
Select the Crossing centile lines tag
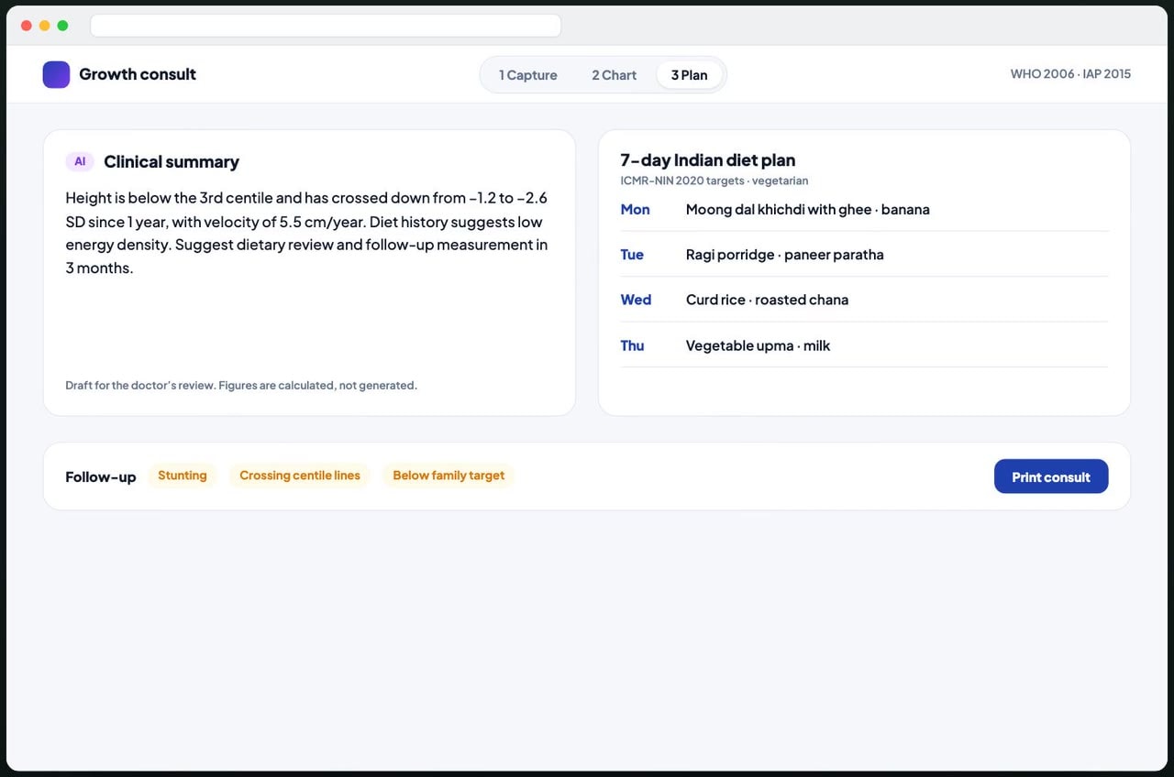click(300, 476)
